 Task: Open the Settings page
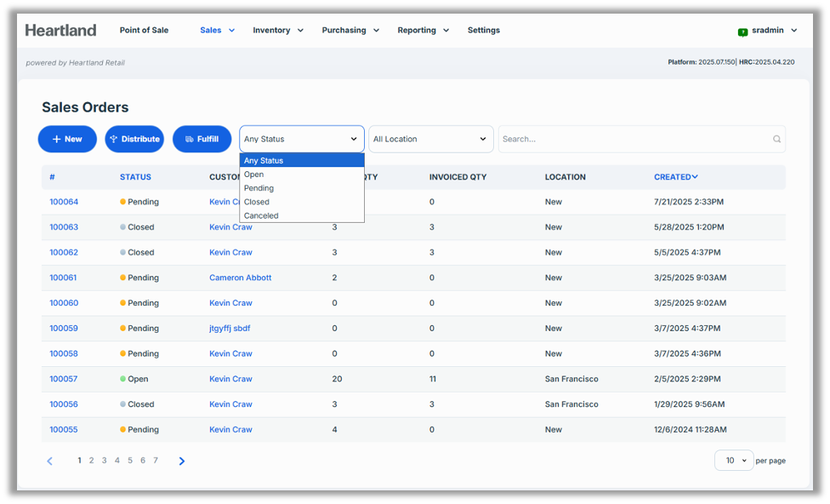tap(483, 31)
